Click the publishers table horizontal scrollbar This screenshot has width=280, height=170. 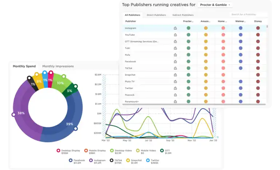click(x=194, y=104)
